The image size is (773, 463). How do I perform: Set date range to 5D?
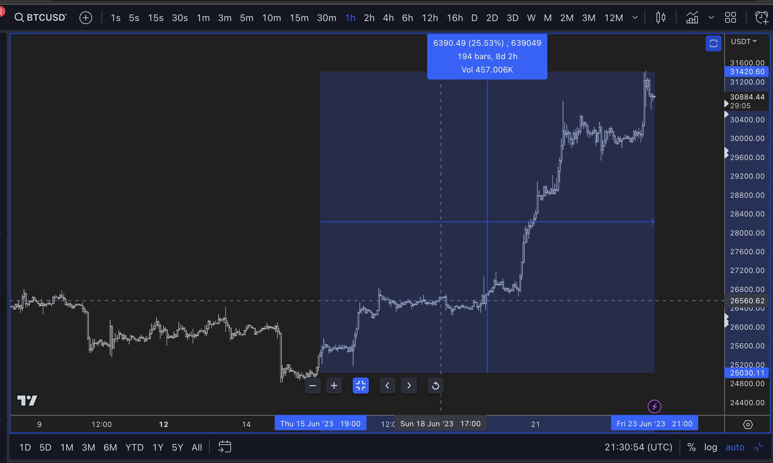point(45,447)
